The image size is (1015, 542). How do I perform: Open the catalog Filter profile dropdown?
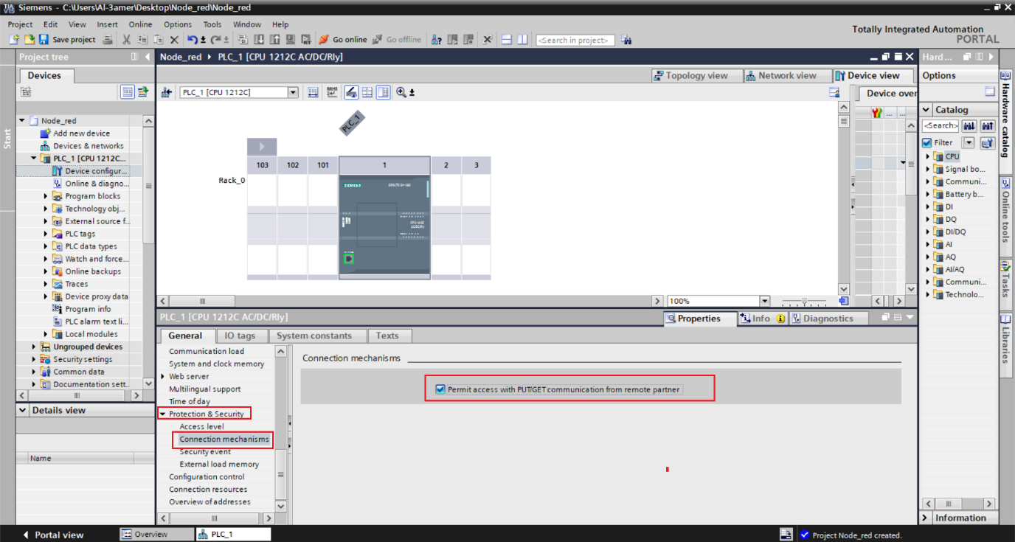pyautogui.click(x=969, y=142)
